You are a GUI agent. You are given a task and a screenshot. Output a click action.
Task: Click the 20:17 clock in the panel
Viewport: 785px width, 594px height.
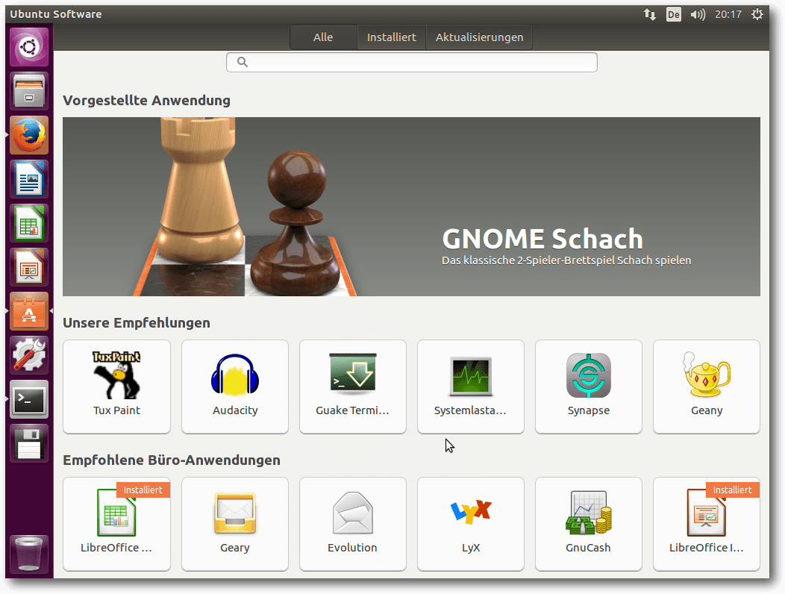(x=728, y=14)
